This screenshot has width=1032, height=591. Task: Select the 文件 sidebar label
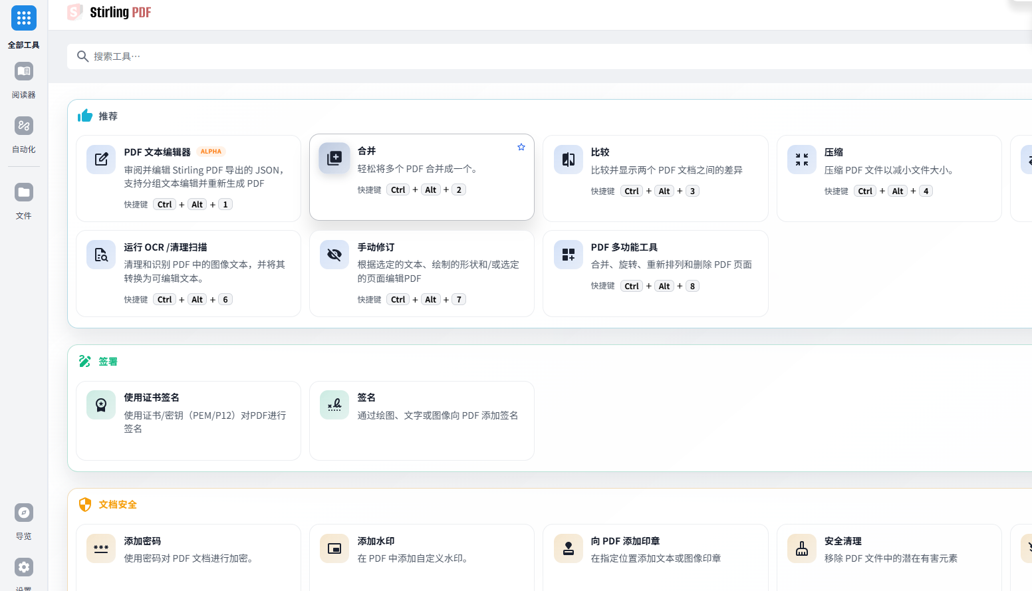coord(24,216)
